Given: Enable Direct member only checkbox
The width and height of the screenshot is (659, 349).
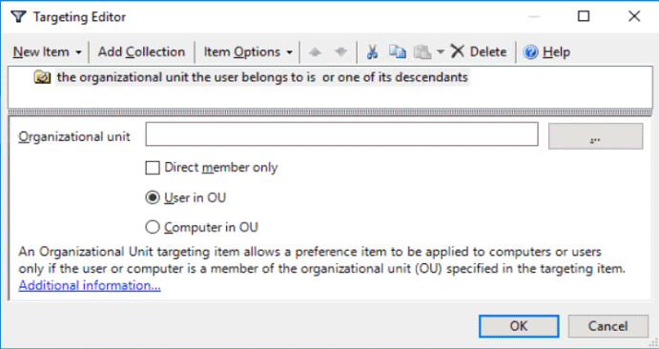Looking at the screenshot, I should (x=153, y=168).
